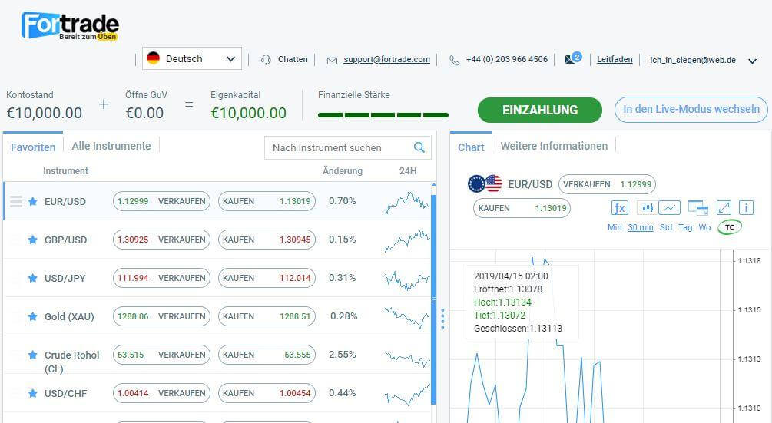The height and width of the screenshot is (423, 772).
Task: Expand the account menu arrow next to email
Action: (752, 61)
